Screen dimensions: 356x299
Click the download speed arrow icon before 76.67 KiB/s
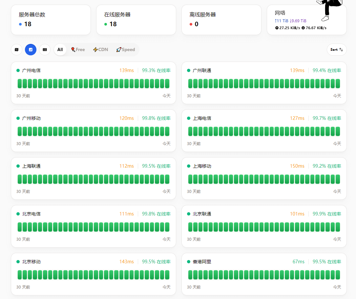303,28
